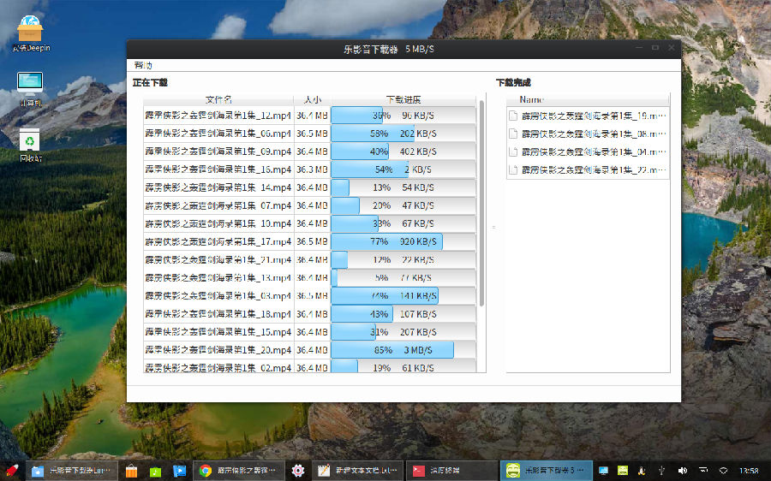Select completed file ending _08 in finished list
Screen dimensions: 771x481
[588, 134]
